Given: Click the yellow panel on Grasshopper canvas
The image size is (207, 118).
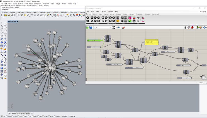Looking at the screenshot, I should click(x=152, y=42).
